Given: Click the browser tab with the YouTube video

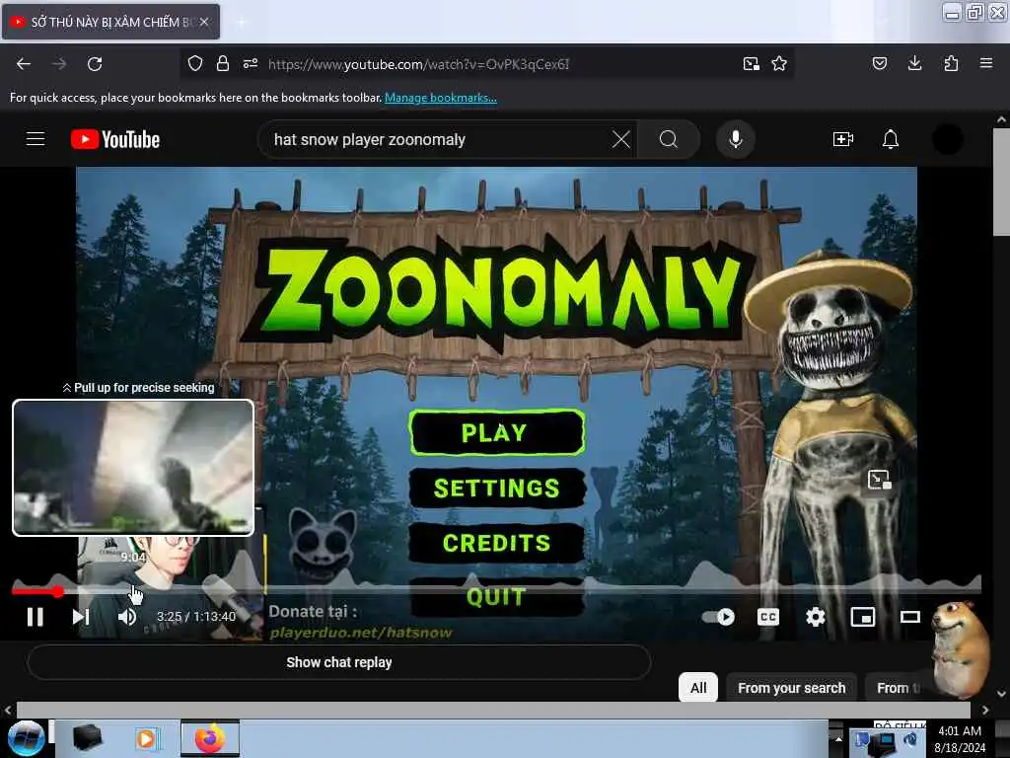Looking at the screenshot, I should point(110,22).
